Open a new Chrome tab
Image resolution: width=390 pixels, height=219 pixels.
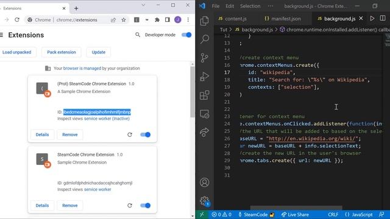coord(76,9)
